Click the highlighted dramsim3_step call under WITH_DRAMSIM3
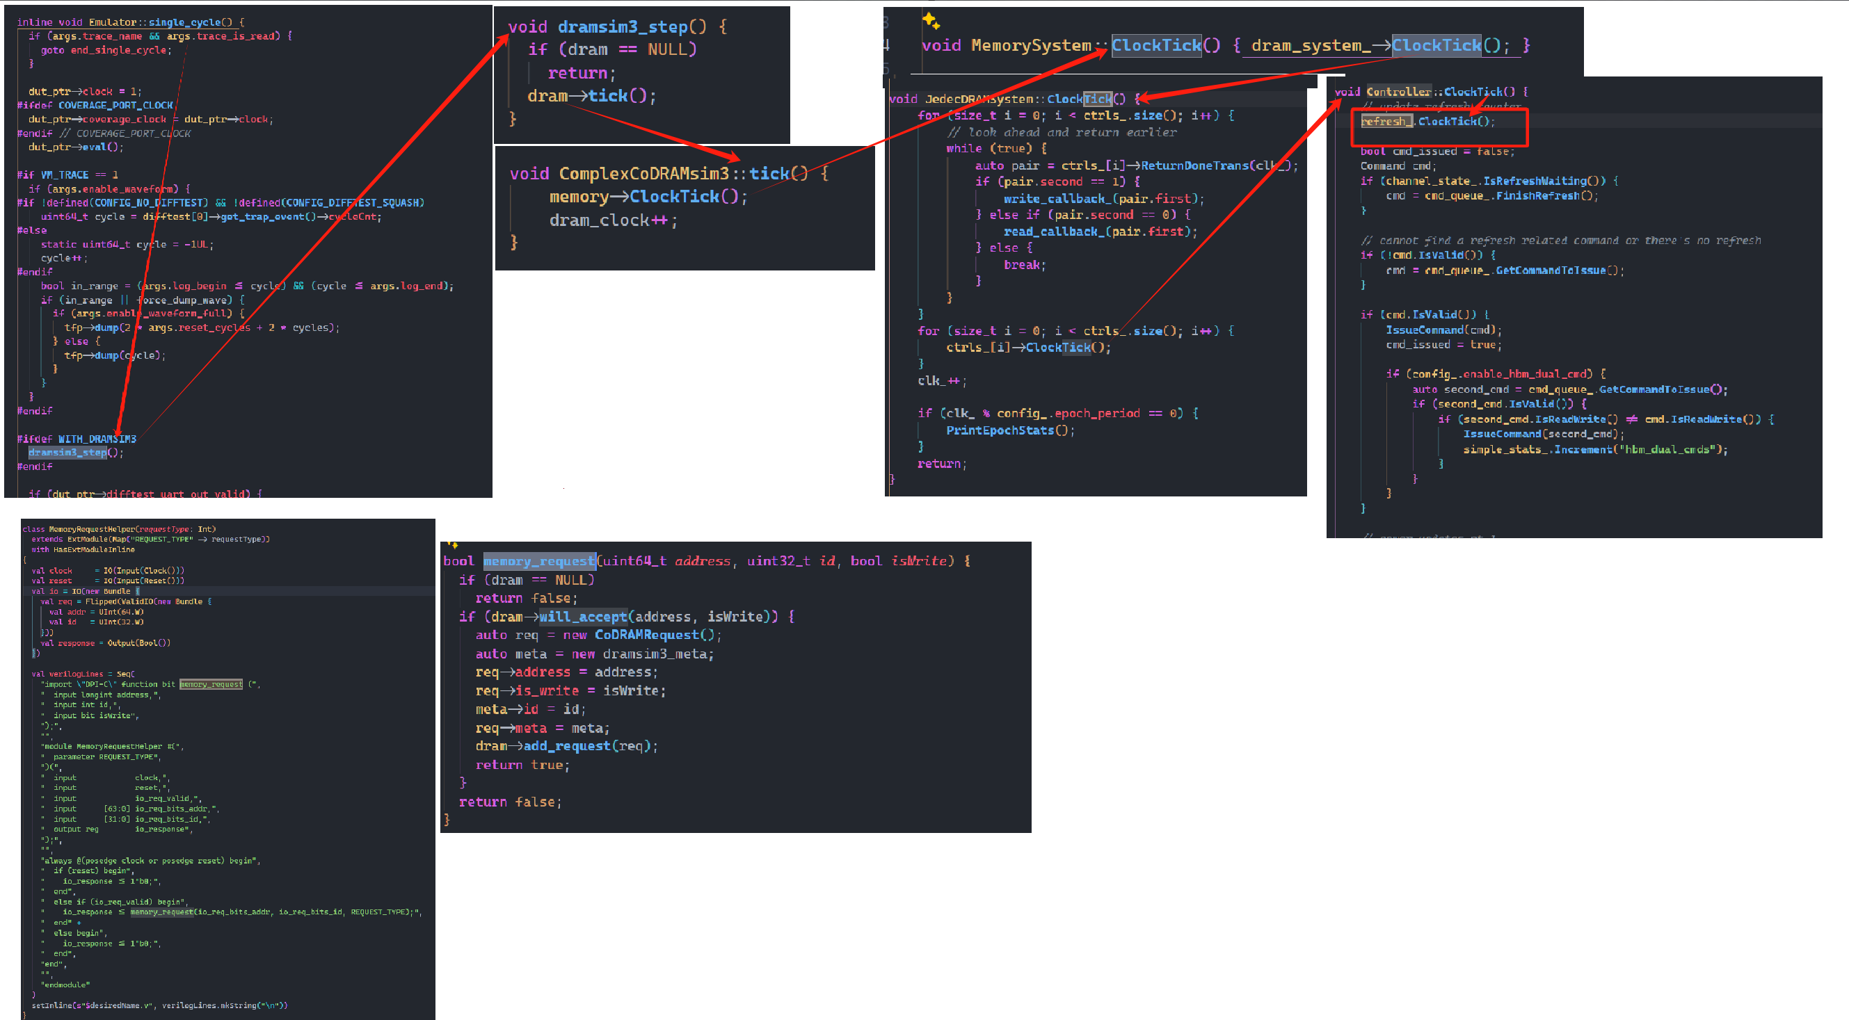 point(68,453)
